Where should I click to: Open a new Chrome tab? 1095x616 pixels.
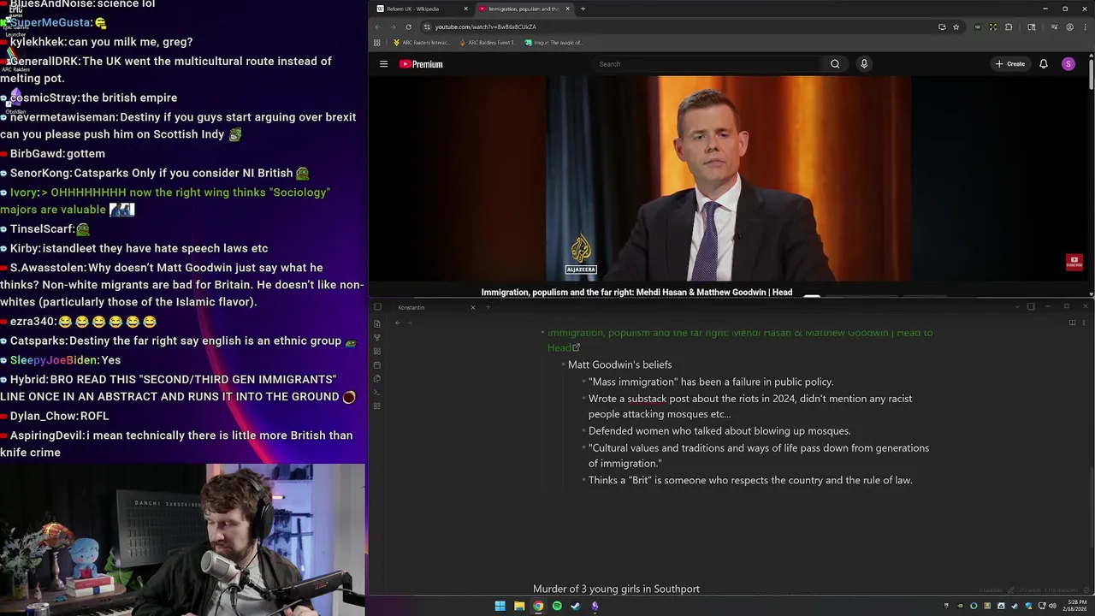pos(583,9)
